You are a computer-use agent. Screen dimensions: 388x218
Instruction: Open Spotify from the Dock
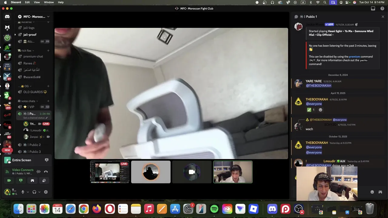pyautogui.click(x=214, y=209)
